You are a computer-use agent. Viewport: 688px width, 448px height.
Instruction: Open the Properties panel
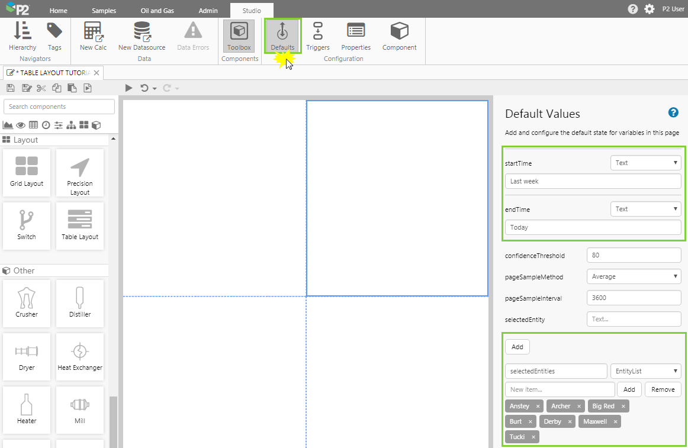click(356, 36)
